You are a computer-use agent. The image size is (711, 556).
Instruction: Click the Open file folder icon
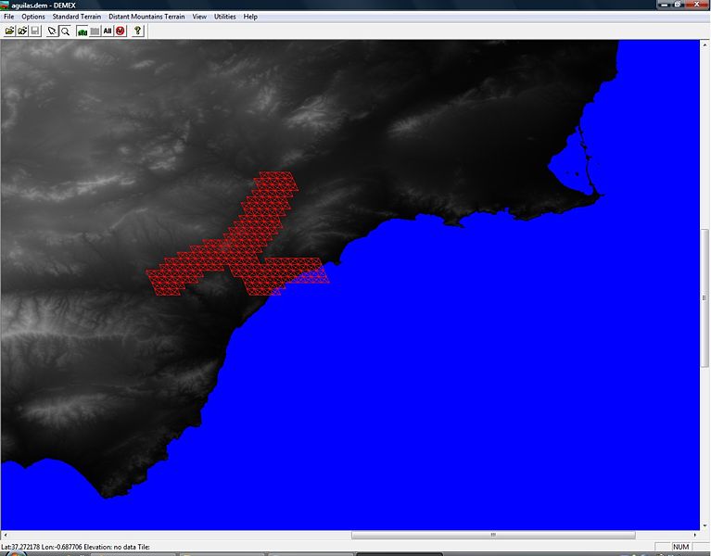pos(9,31)
